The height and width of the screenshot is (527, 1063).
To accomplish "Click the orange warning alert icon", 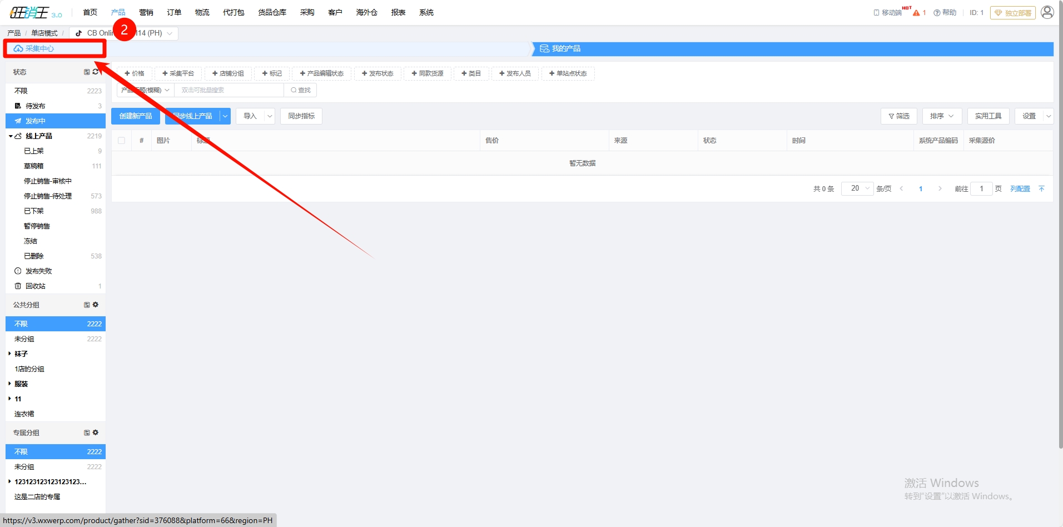I will [x=916, y=13].
